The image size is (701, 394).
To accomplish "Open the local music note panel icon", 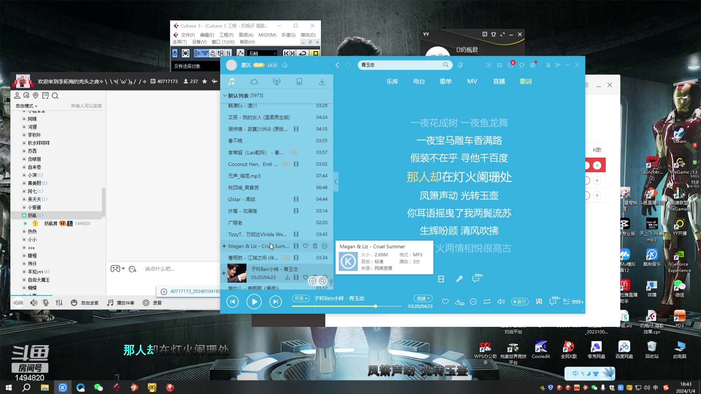I will (231, 82).
